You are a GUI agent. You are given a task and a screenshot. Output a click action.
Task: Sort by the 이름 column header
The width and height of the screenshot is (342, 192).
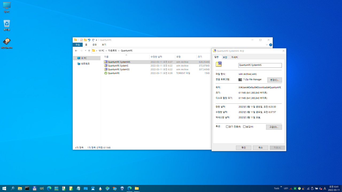[126, 57]
